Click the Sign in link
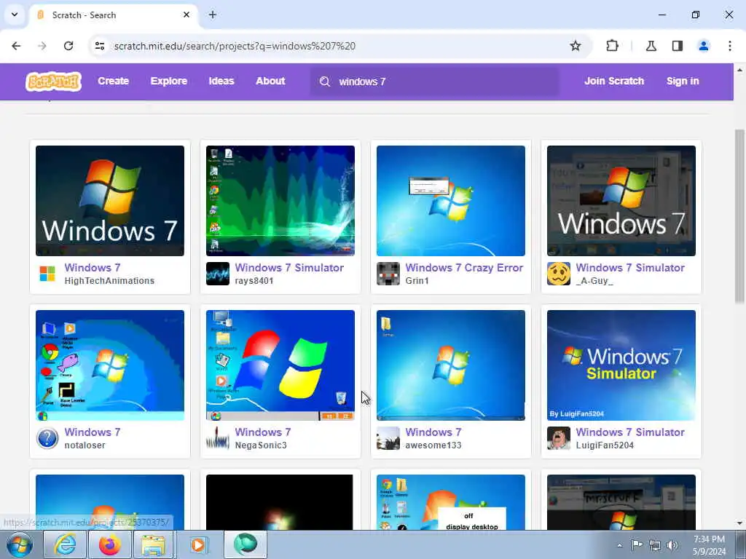 683,82
